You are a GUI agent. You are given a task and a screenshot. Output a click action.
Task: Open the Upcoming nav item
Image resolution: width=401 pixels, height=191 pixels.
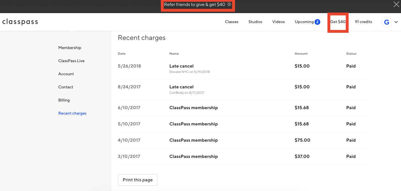pos(304,22)
